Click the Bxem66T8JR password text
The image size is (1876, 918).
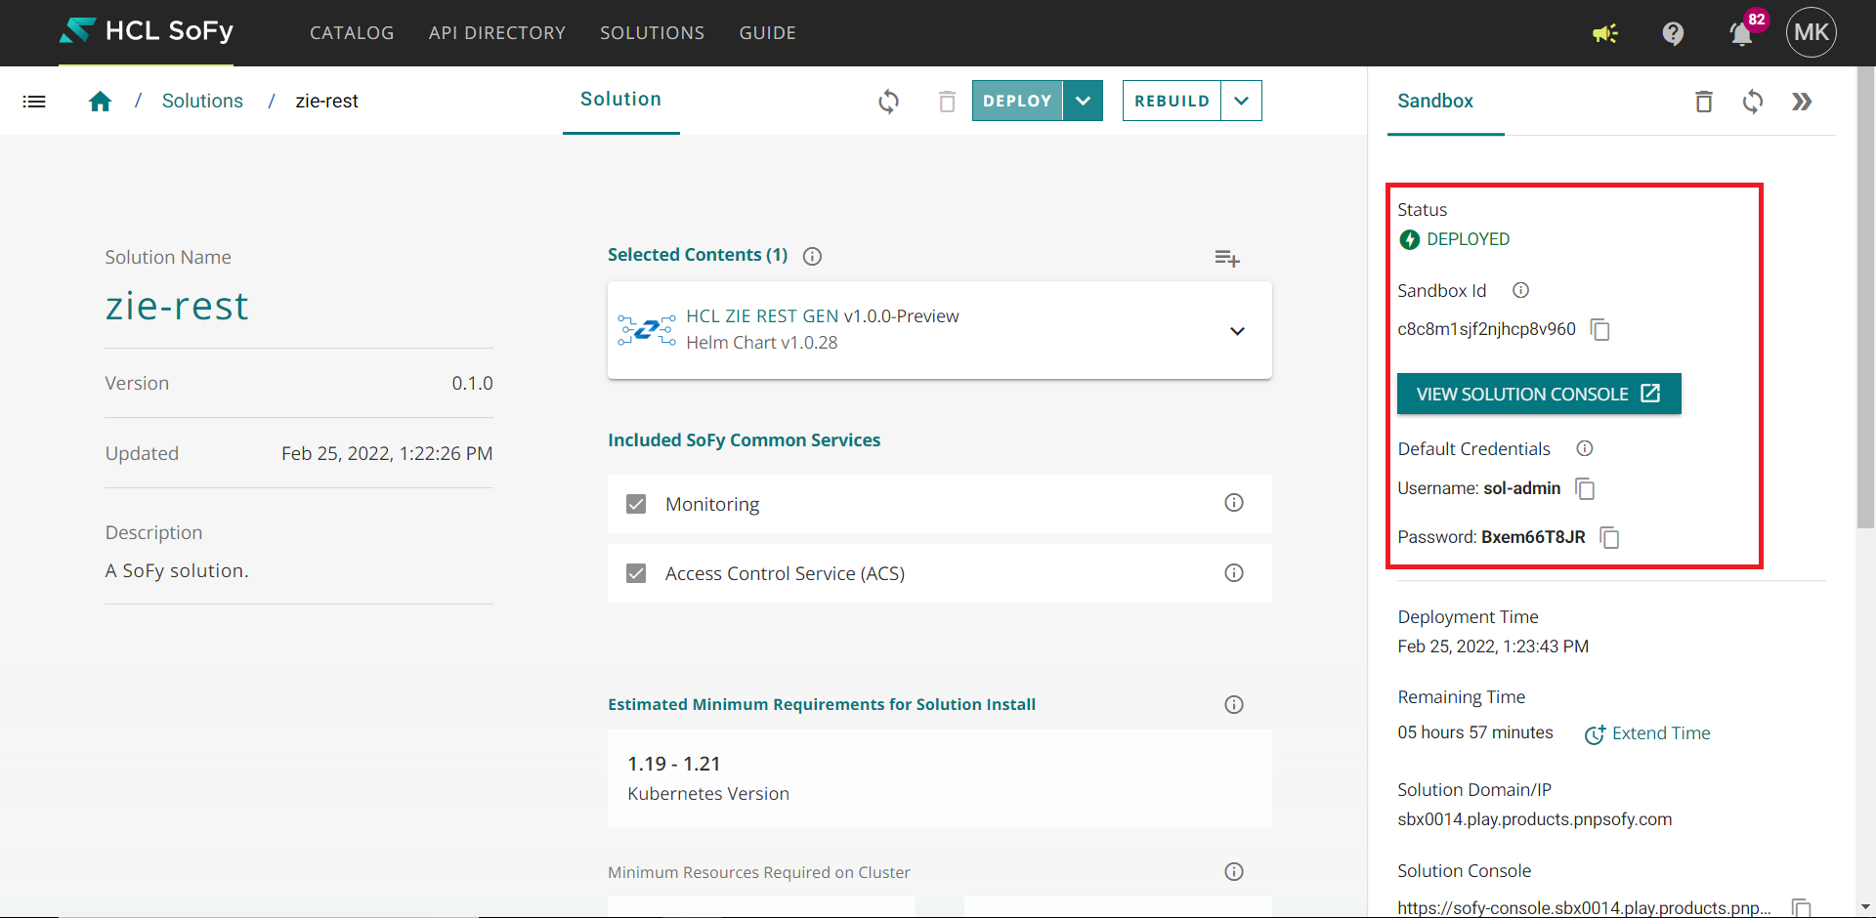[x=1533, y=537]
